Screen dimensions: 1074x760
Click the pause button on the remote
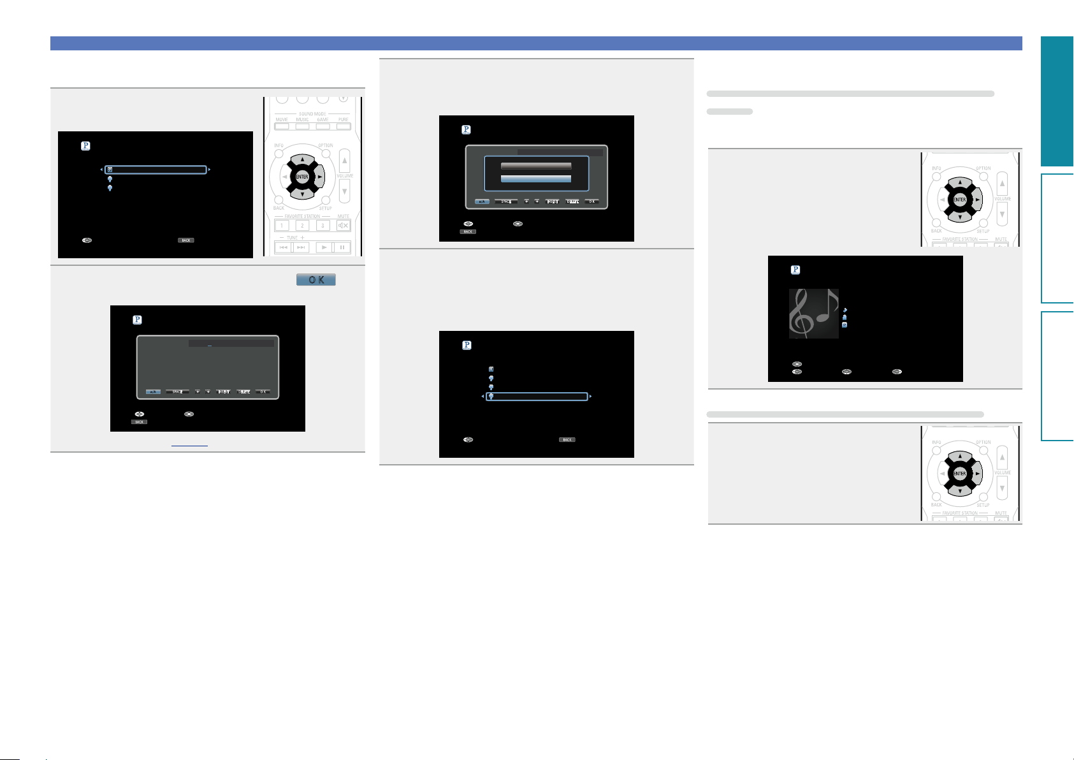pyautogui.click(x=342, y=247)
